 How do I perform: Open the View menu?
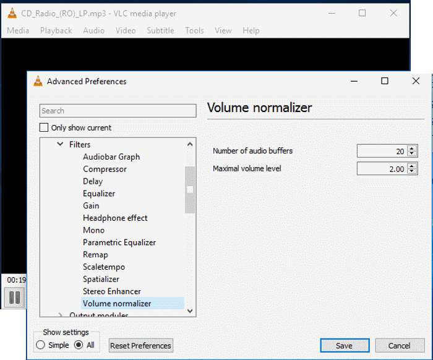[223, 30]
